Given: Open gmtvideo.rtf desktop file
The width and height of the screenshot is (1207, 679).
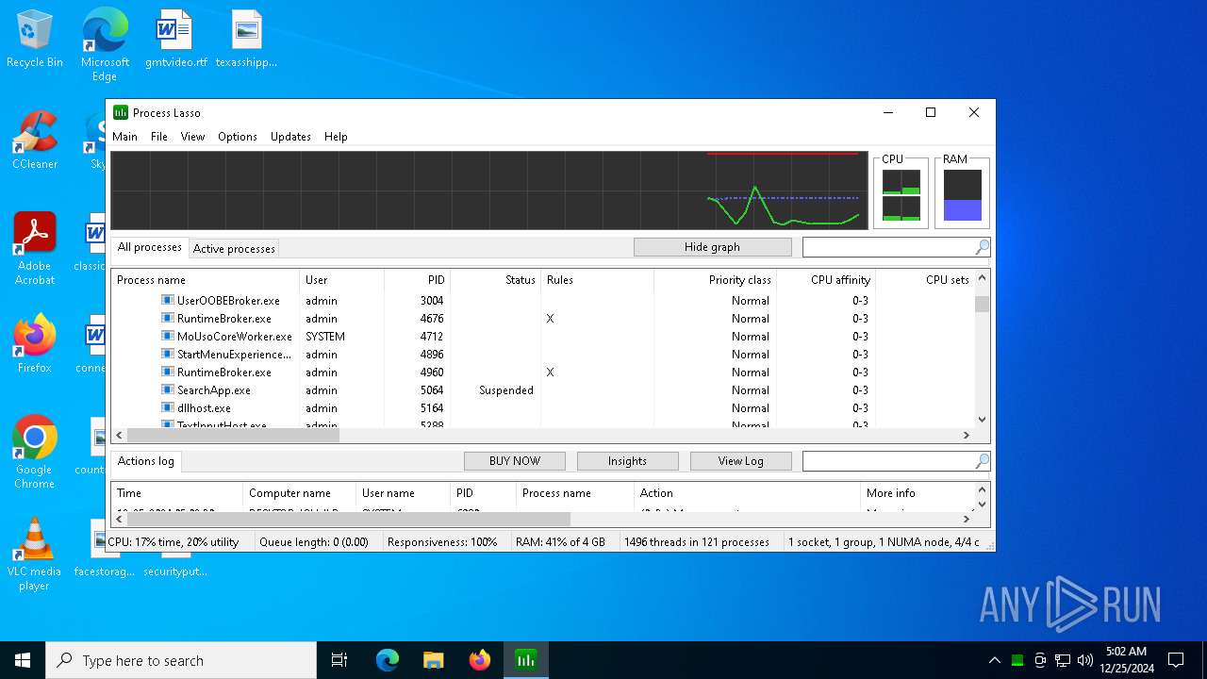Looking at the screenshot, I should point(175,40).
